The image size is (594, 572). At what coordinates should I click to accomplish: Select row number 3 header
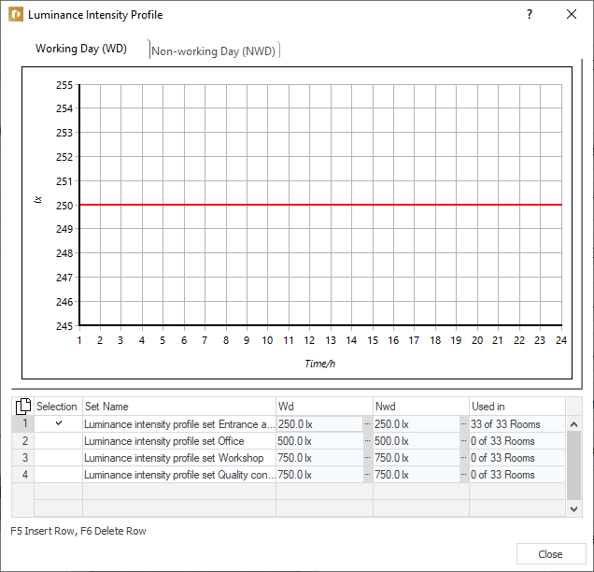tap(23, 458)
